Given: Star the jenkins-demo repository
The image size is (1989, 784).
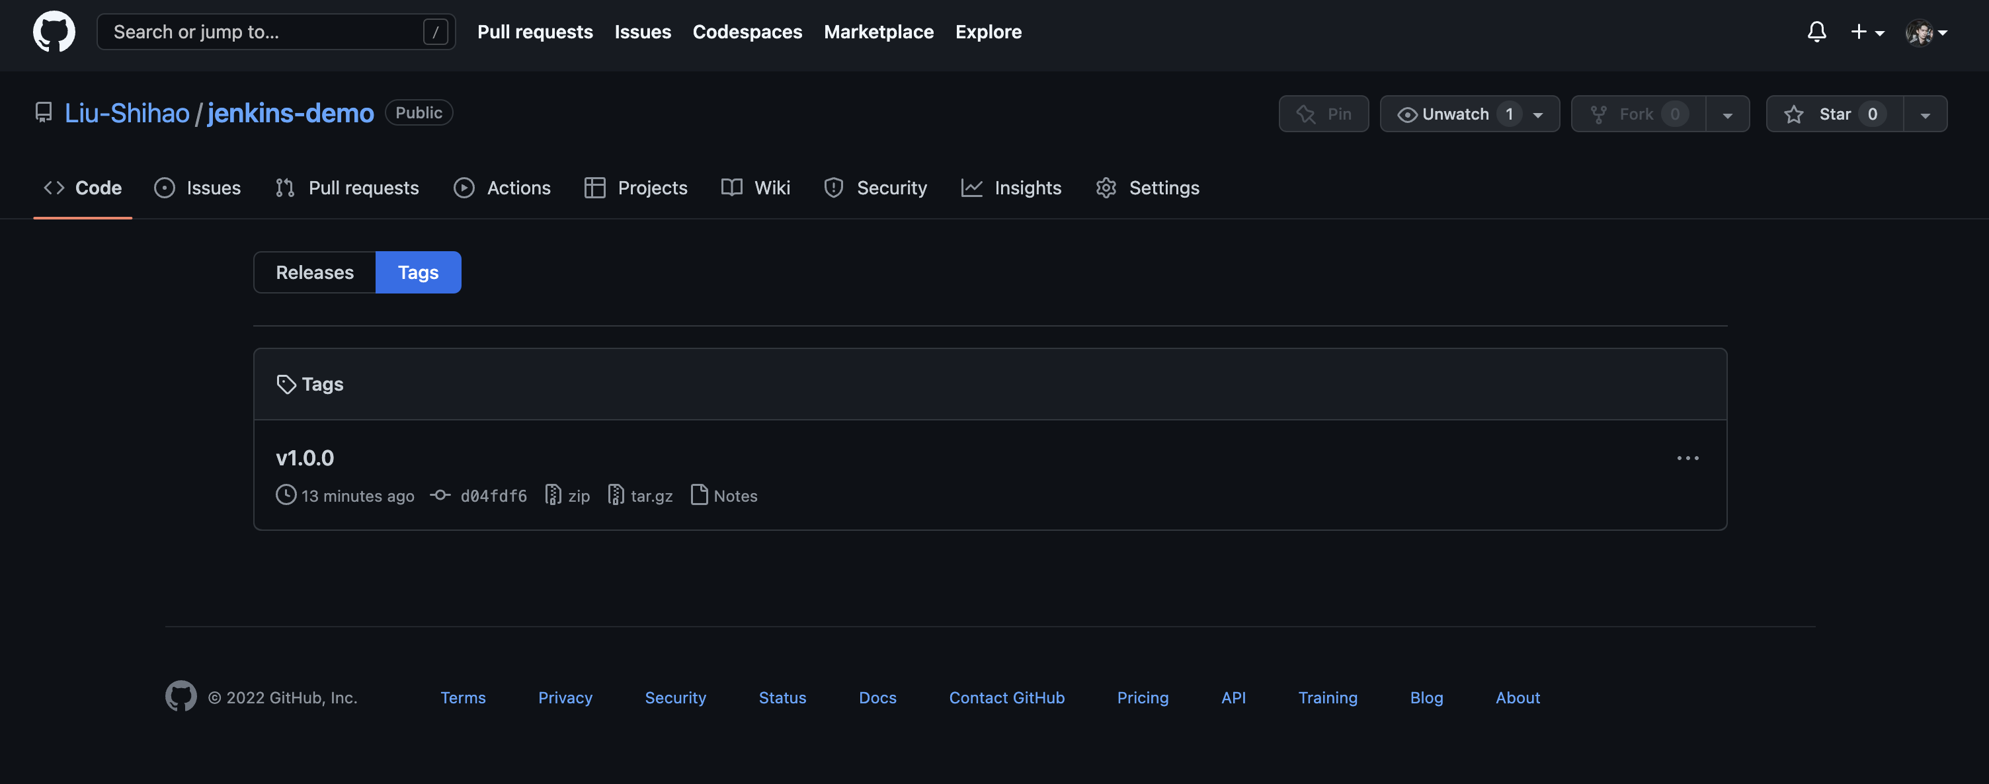Looking at the screenshot, I should click(1834, 114).
